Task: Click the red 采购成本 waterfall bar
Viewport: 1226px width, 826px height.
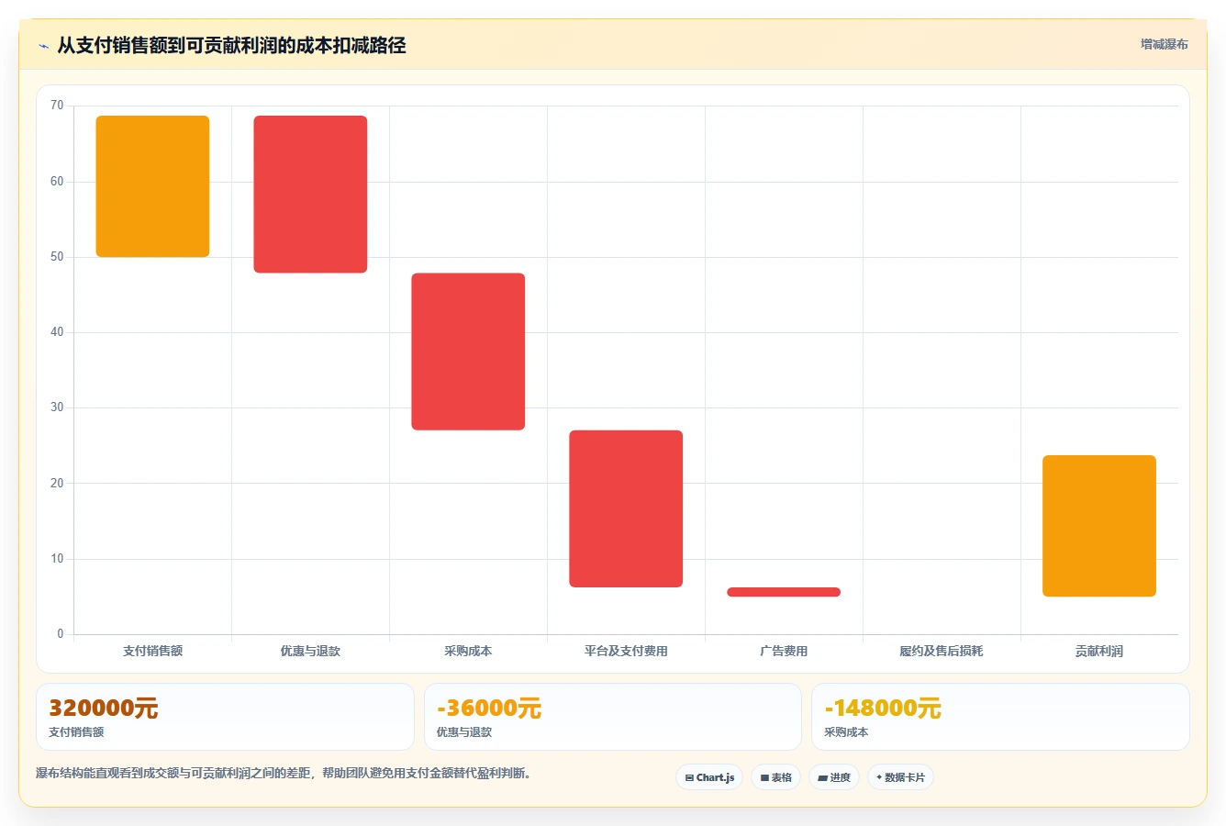Action: click(x=468, y=352)
